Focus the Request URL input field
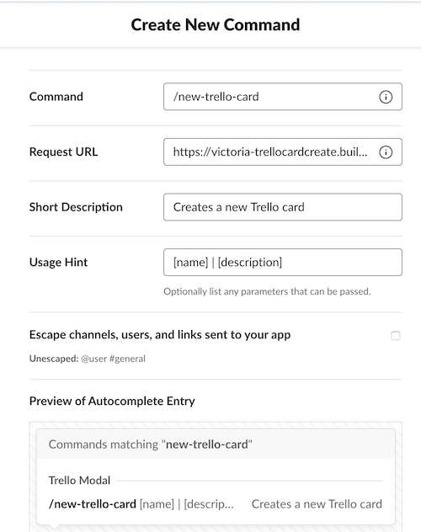Image resolution: width=421 pixels, height=532 pixels. (283, 152)
